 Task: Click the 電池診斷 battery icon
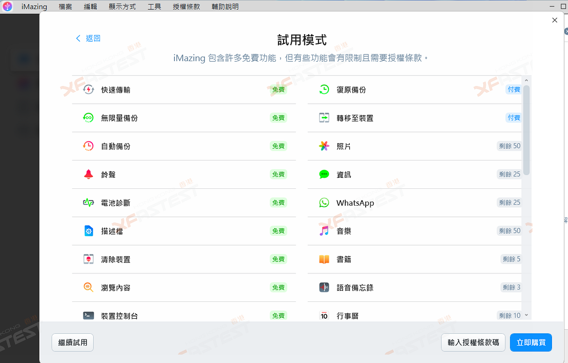pos(89,203)
